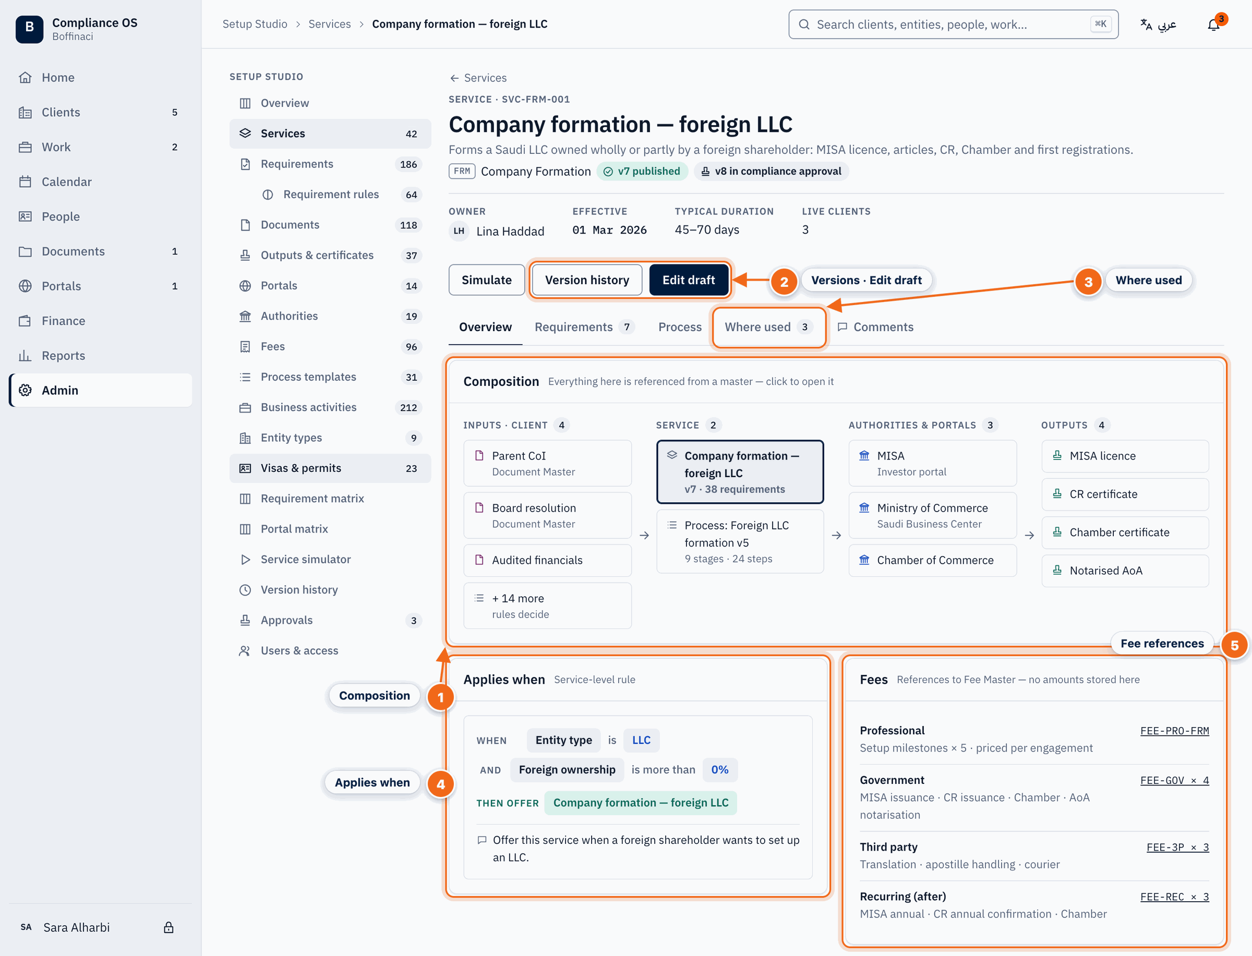The image size is (1252, 956).
Task: Open Visas & permits in Setup Studio
Action: tap(330, 468)
